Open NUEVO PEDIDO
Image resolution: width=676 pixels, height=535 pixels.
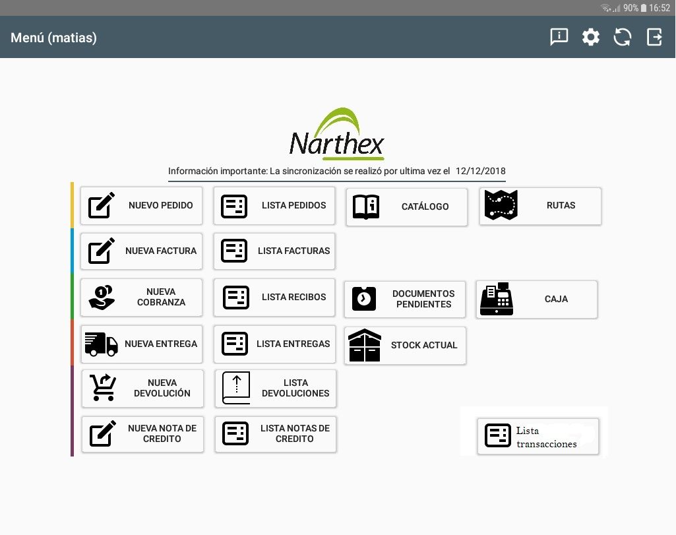[141, 206]
